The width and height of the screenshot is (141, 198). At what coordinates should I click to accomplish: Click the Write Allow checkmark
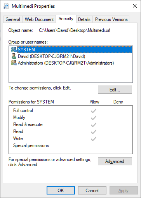coord(93,139)
